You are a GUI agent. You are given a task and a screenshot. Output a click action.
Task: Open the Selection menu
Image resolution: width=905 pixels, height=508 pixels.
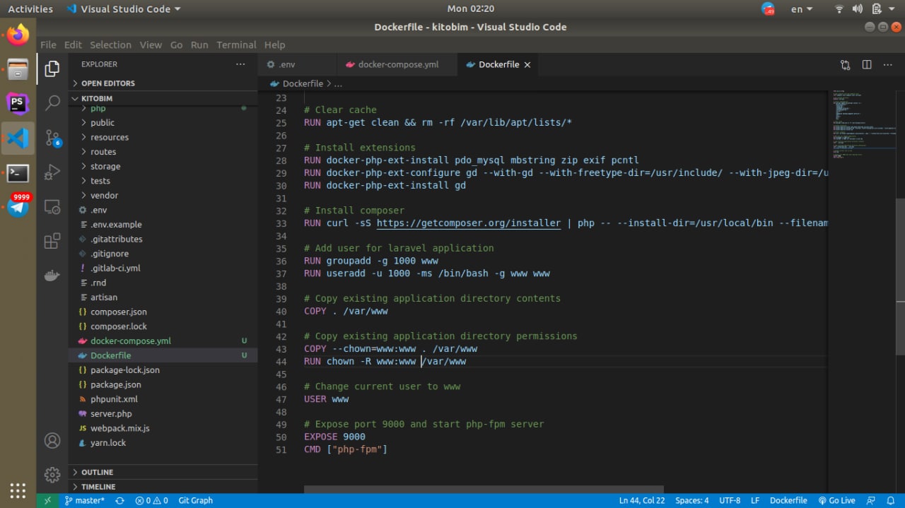pyautogui.click(x=110, y=45)
